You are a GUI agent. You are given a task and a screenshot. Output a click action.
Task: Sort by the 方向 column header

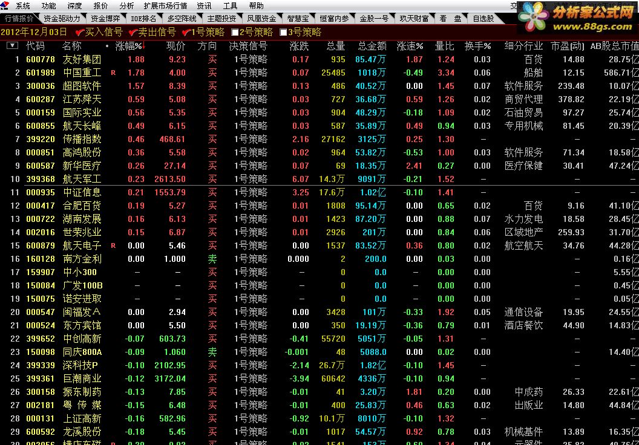tap(207, 46)
